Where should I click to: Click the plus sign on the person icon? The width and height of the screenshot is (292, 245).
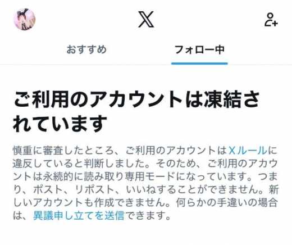pyautogui.click(x=275, y=24)
